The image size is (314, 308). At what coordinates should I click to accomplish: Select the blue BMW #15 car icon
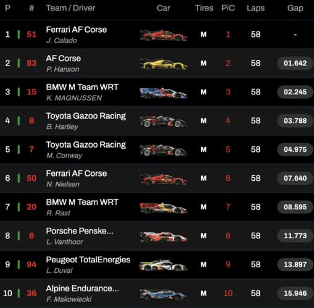click(x=163, y=93)
